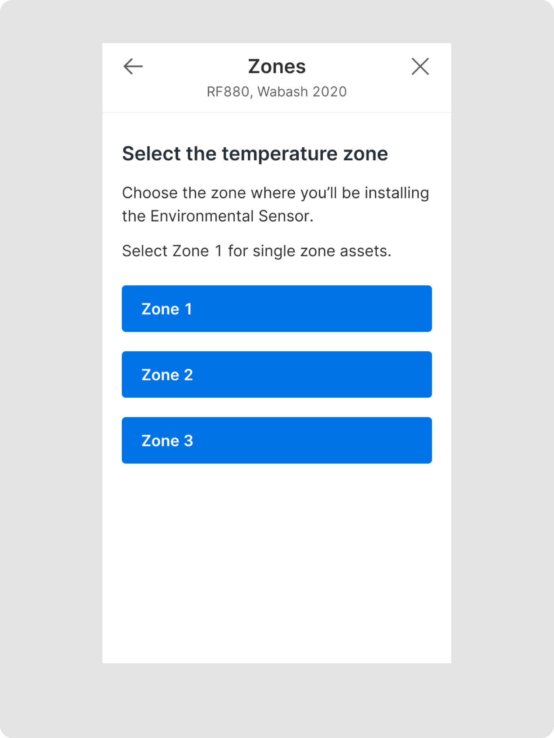Screen dimensions: 554x738
Task: Go back to the previous step via left arrow
Action: [133, 67]
